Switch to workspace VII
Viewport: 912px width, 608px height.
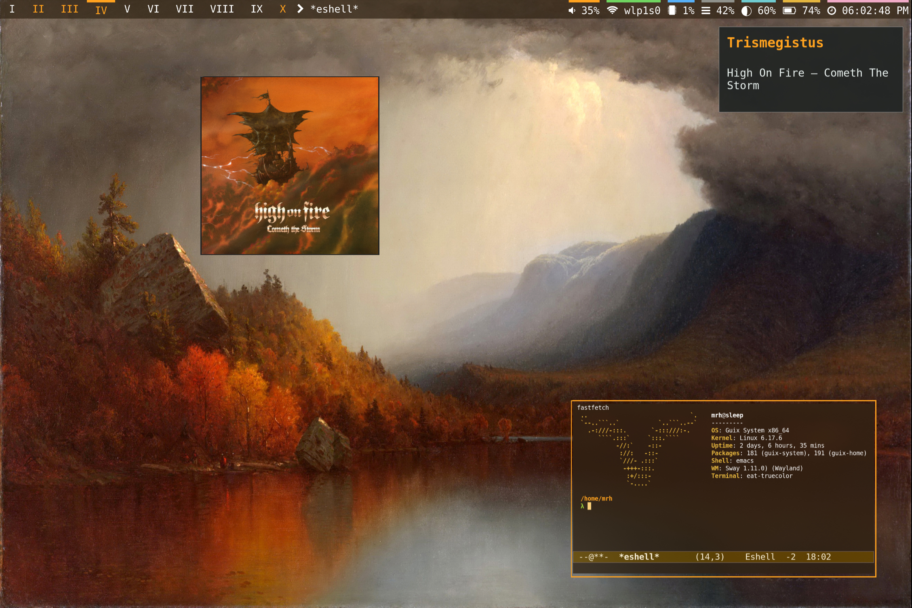pos(184,9)
